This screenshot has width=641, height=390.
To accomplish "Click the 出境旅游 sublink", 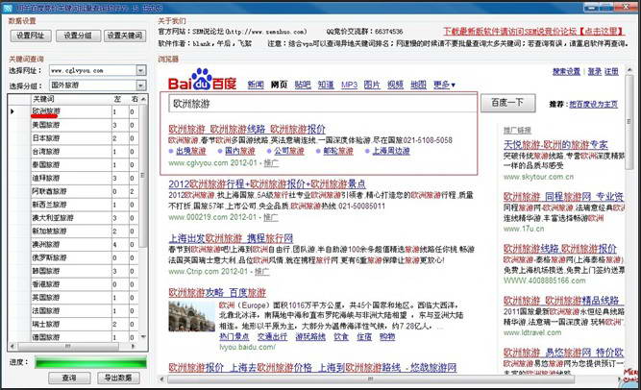I will (191, 151).
